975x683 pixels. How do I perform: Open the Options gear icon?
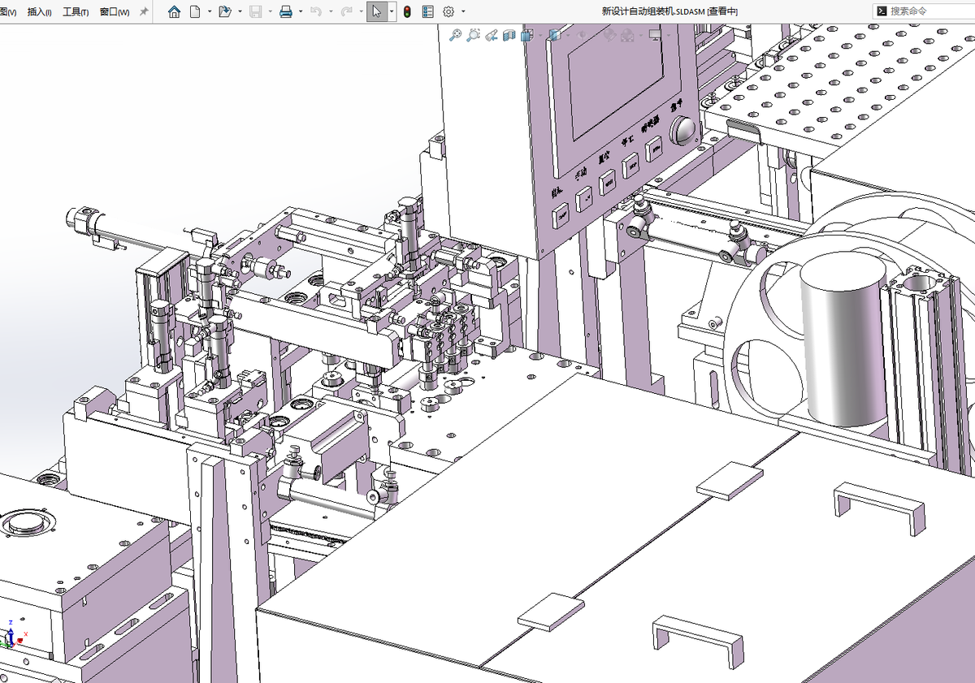tap(448, 11)
